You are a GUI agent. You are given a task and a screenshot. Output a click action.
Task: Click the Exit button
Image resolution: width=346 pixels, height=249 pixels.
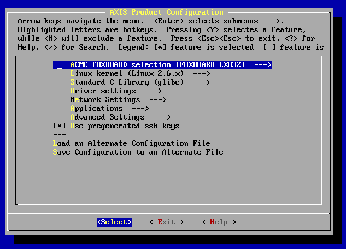click(x=167, y=222)
